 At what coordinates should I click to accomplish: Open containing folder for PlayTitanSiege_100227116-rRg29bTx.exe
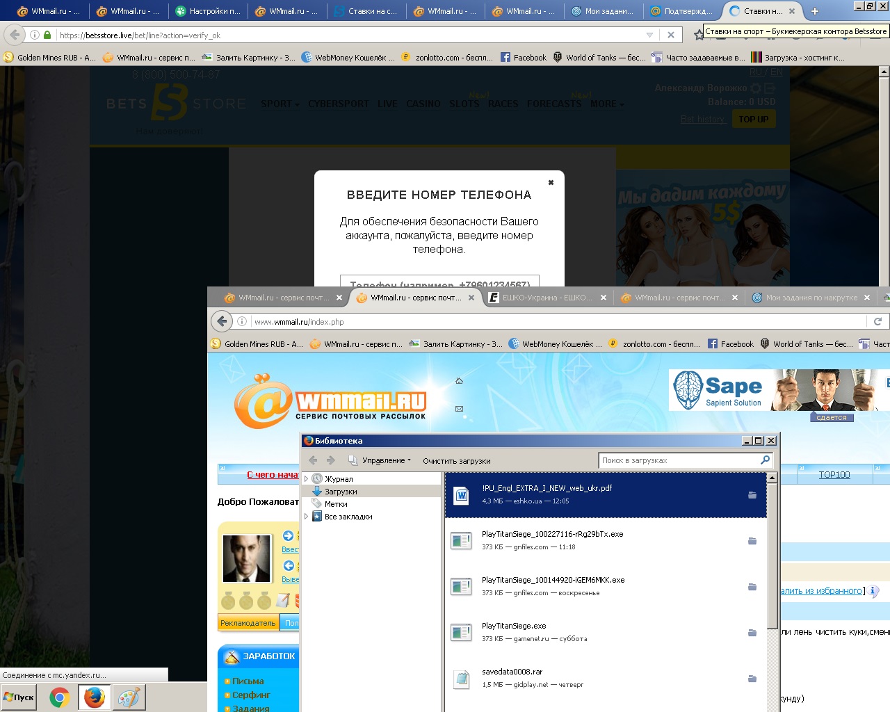(752, 541)
